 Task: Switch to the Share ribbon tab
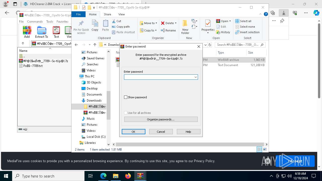click(107, 14)
